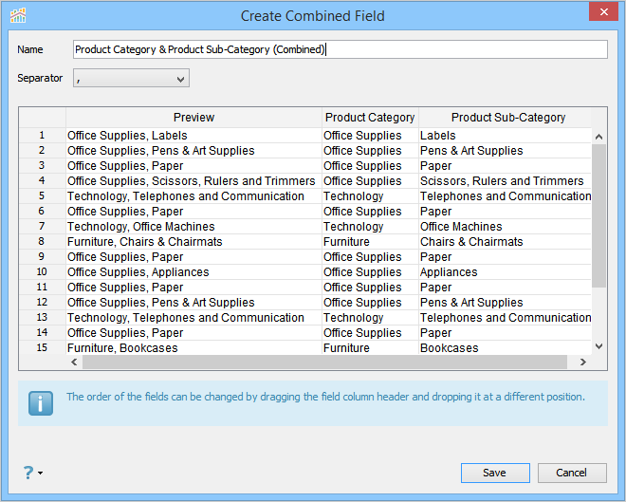Click row number 15 header
The width and height of the screenshot is (626, 502).
tap(42, 348)
